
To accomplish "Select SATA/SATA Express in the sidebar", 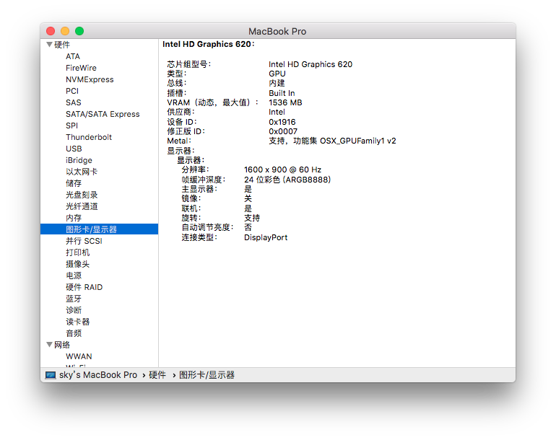I will (103, 114).
